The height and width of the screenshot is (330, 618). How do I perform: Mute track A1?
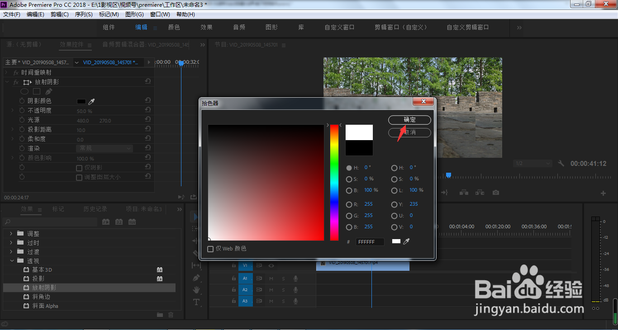271,278
